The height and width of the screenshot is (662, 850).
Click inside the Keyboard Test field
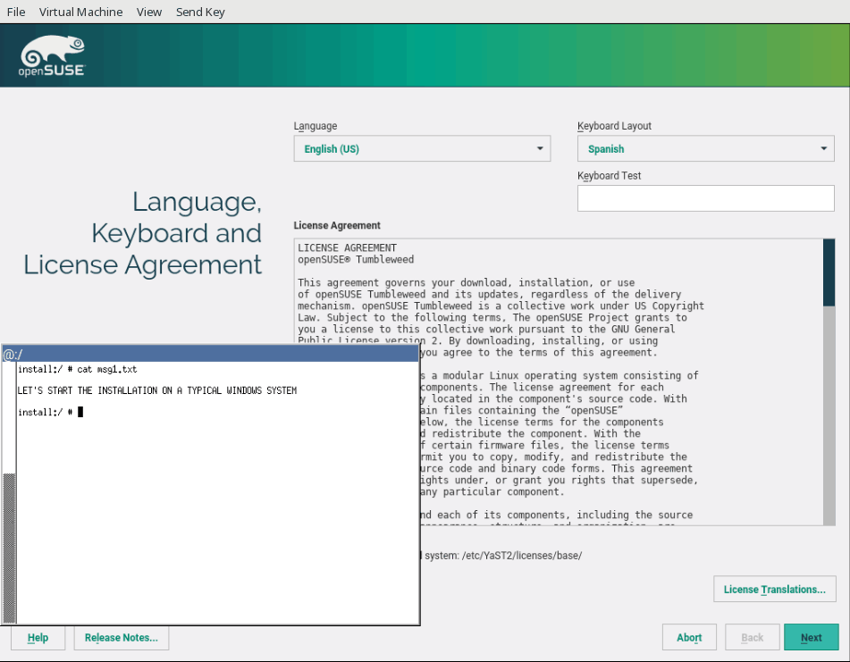tap(705, 198)
